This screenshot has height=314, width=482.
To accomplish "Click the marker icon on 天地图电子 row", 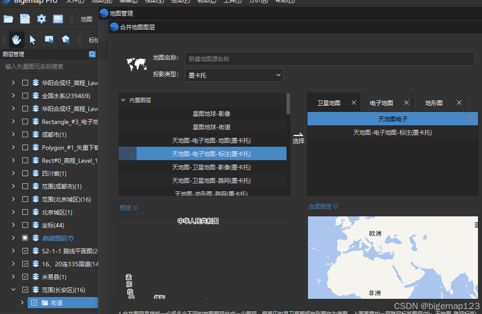I will pos(470,119).
